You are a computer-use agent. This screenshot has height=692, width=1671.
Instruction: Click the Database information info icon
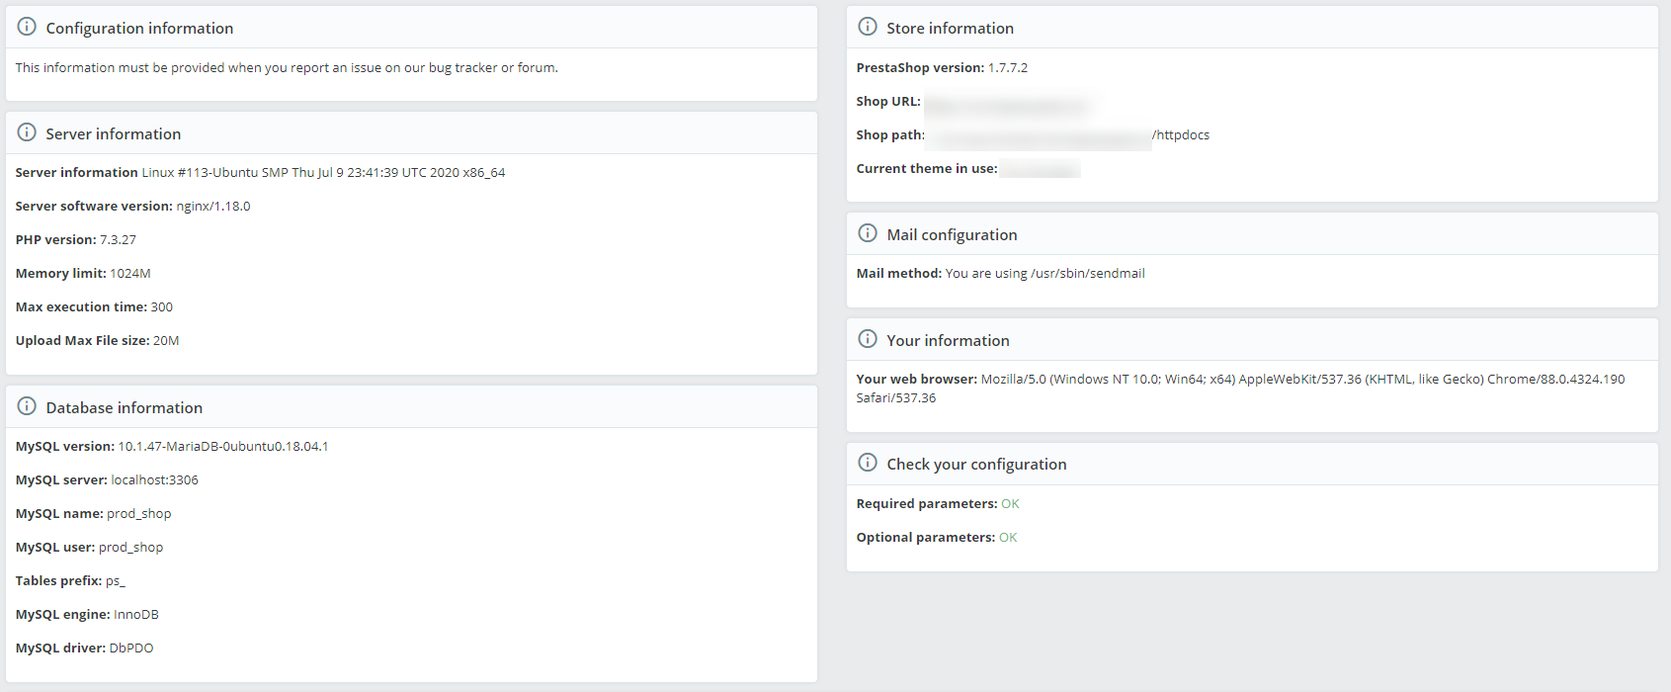pyautogui.click(x=27, y=406)
